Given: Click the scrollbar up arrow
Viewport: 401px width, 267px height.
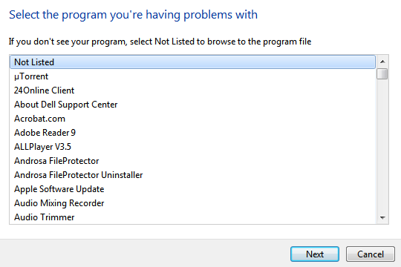Looking at the screenshot, I should pos(382,62).
